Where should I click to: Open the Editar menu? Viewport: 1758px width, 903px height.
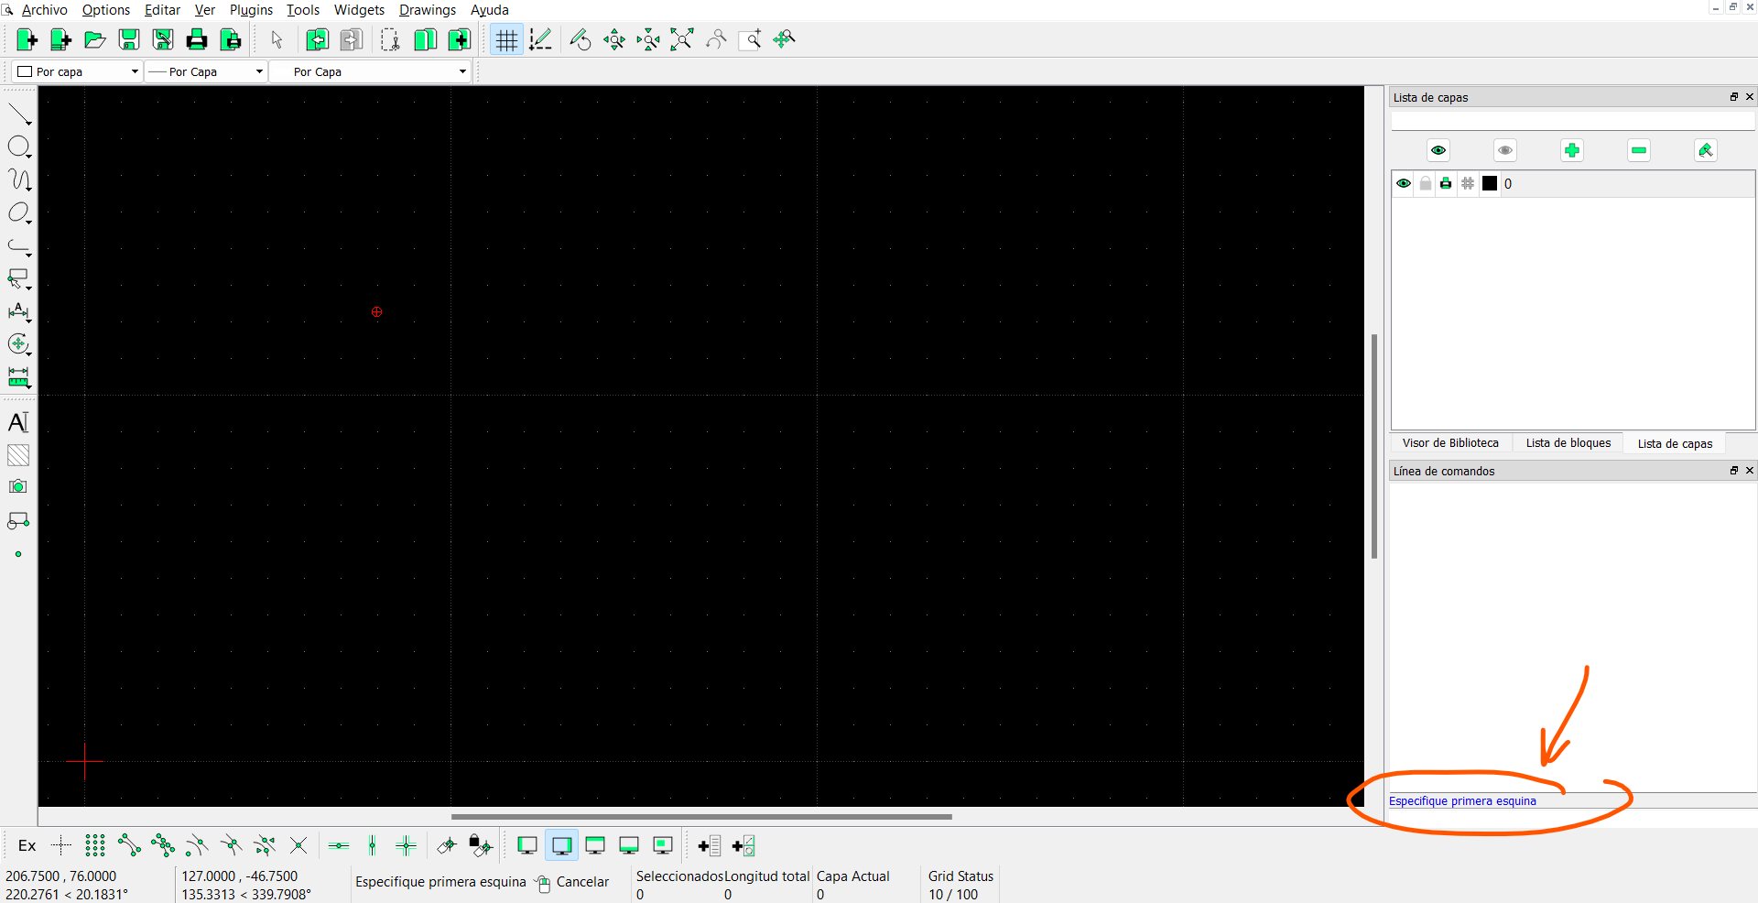click(x=162, y=10)
